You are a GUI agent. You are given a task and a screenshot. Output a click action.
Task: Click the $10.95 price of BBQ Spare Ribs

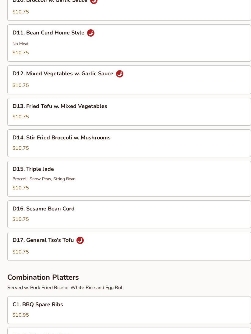(x=21, y=315)
